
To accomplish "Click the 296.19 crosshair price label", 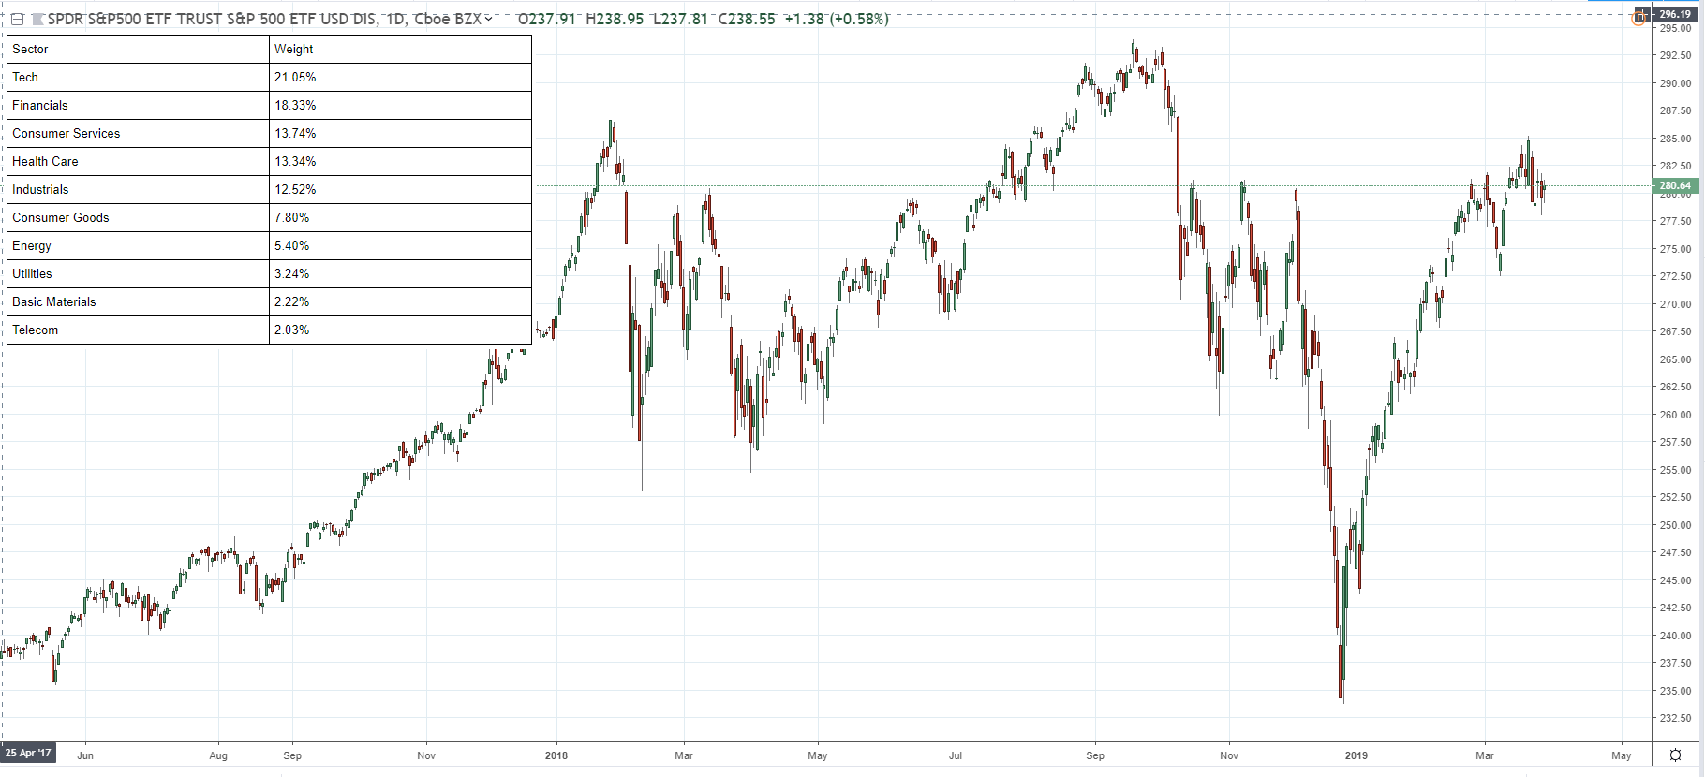I will point(1675,14).
